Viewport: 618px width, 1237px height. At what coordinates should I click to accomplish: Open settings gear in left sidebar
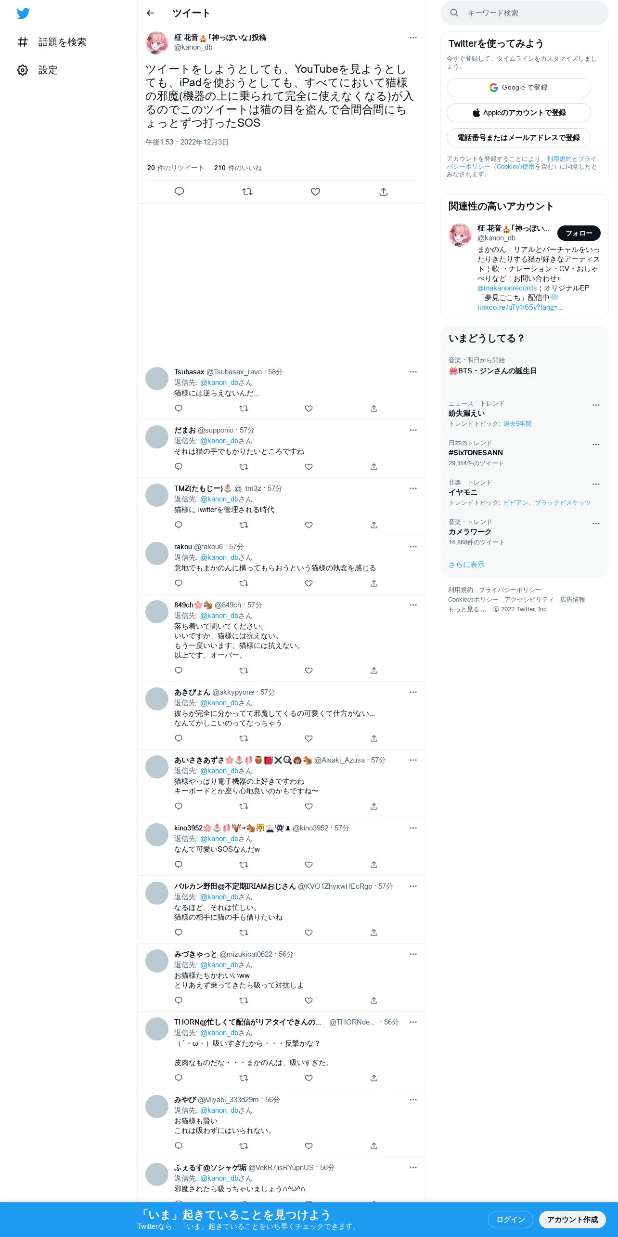pos(23,70)
